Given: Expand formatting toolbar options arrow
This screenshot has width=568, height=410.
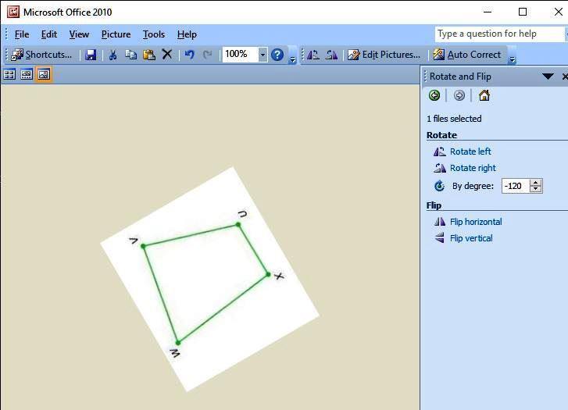Looking at the screenshot, I should (x=513, y=59).
